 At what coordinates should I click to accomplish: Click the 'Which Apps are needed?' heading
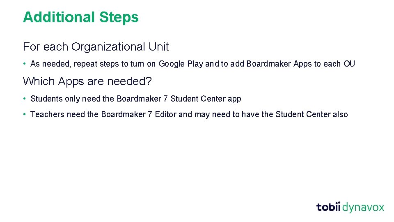point(87,81)
